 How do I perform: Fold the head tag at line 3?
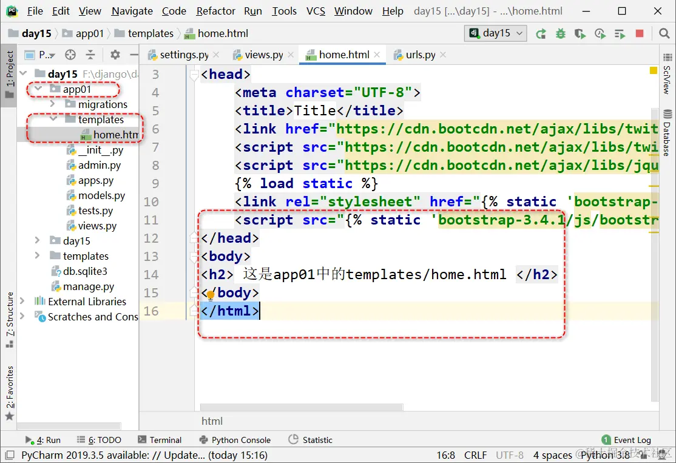coord(194,75)
